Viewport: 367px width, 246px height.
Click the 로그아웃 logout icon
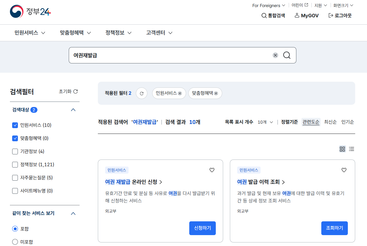(330, 15)
